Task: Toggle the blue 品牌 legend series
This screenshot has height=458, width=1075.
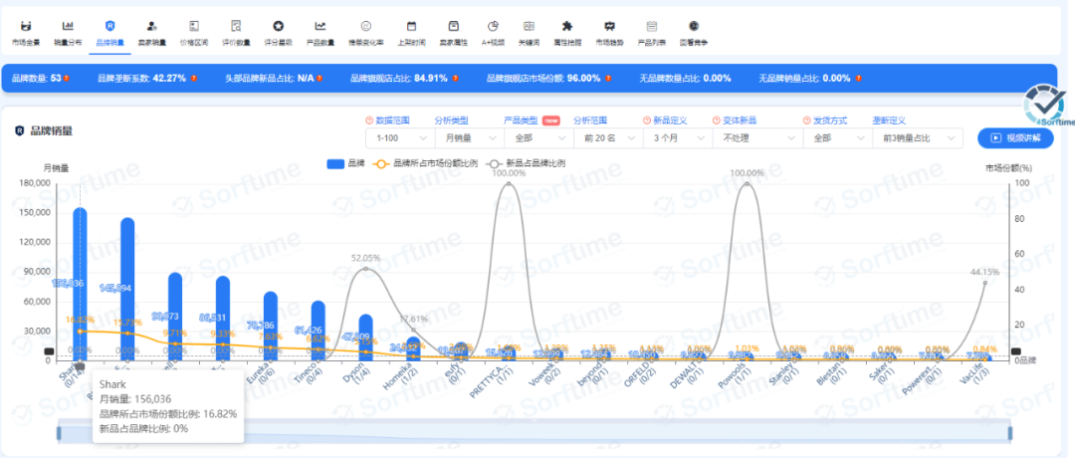Action: (x=346, y=164)
